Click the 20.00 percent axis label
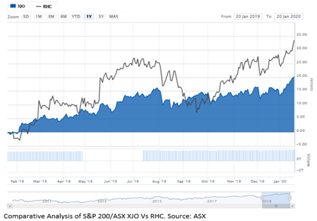The height and width of the screenshot is (221, 317). (302, 76)
